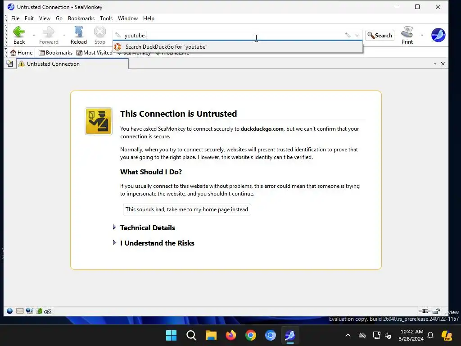Open the Print options dropdown arrow
The height and width of the screenshot is (346, 461).
click(422, 35)
